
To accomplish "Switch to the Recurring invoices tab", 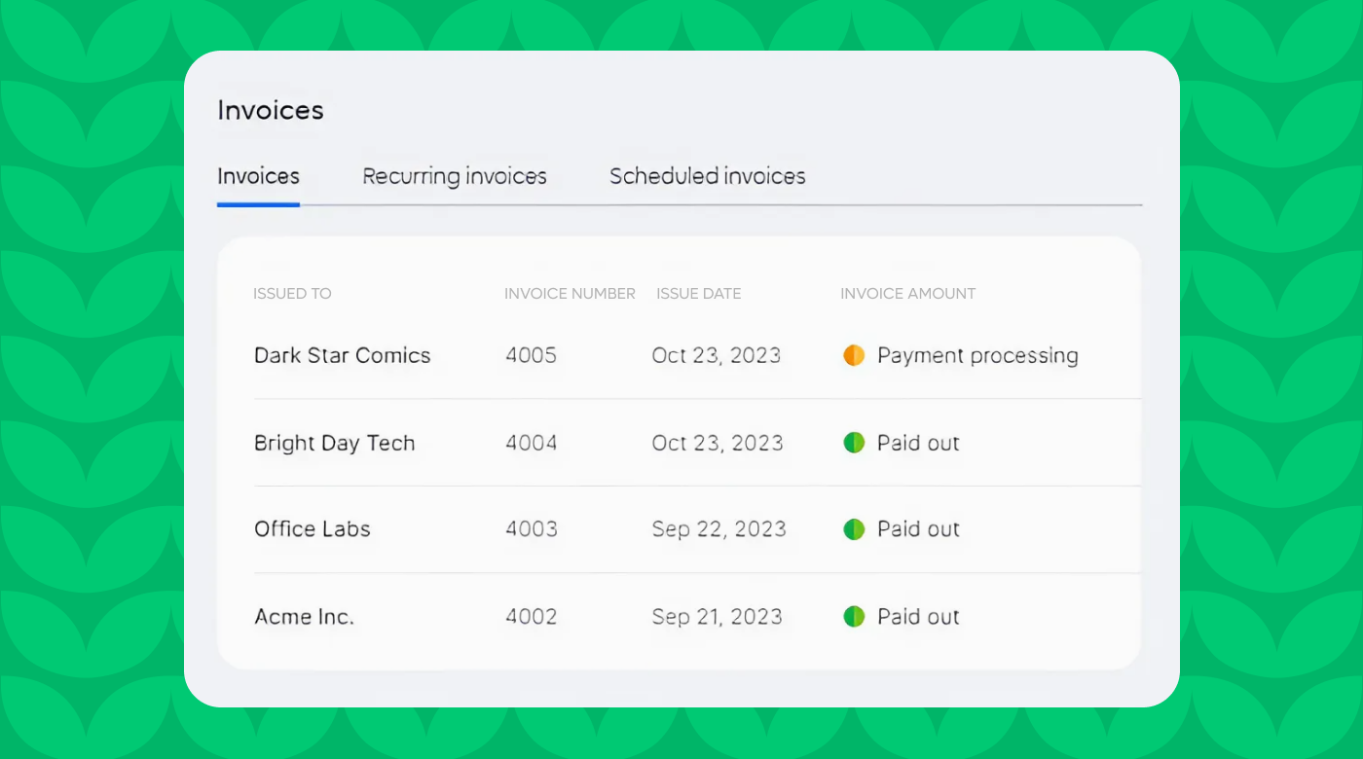I will (x=455, y=176).
